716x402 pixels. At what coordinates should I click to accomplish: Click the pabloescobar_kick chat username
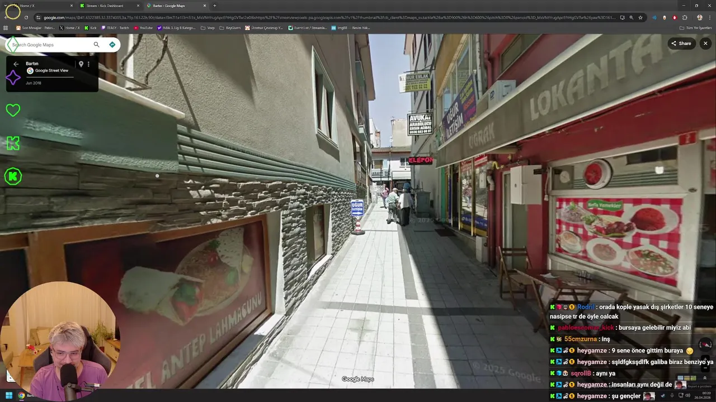click(586, 328)
